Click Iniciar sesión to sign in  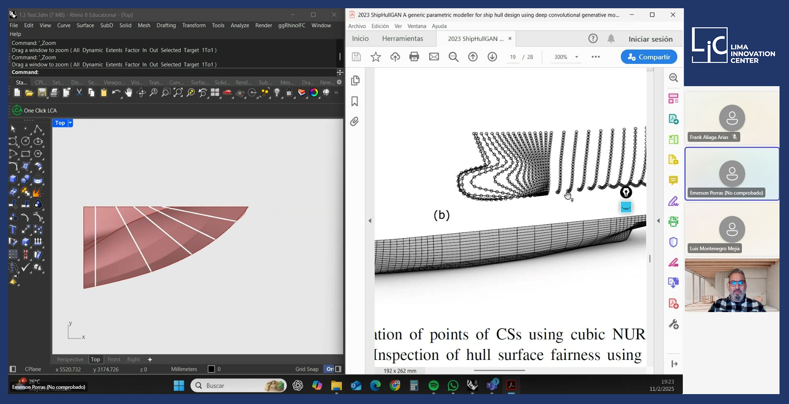click(x=650, y=39)
